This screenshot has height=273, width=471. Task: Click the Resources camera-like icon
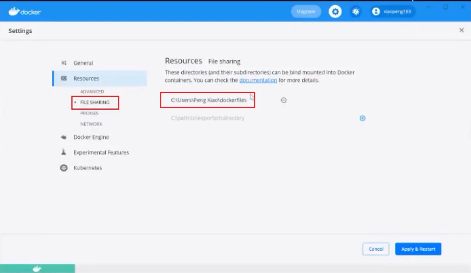click(x=64, y=78)
